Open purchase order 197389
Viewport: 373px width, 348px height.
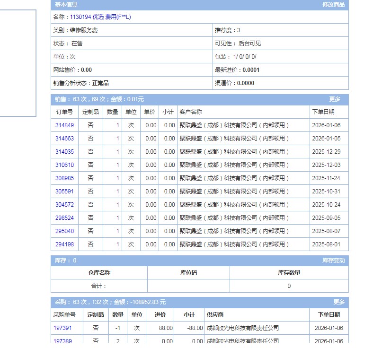(x=62, y=340)
